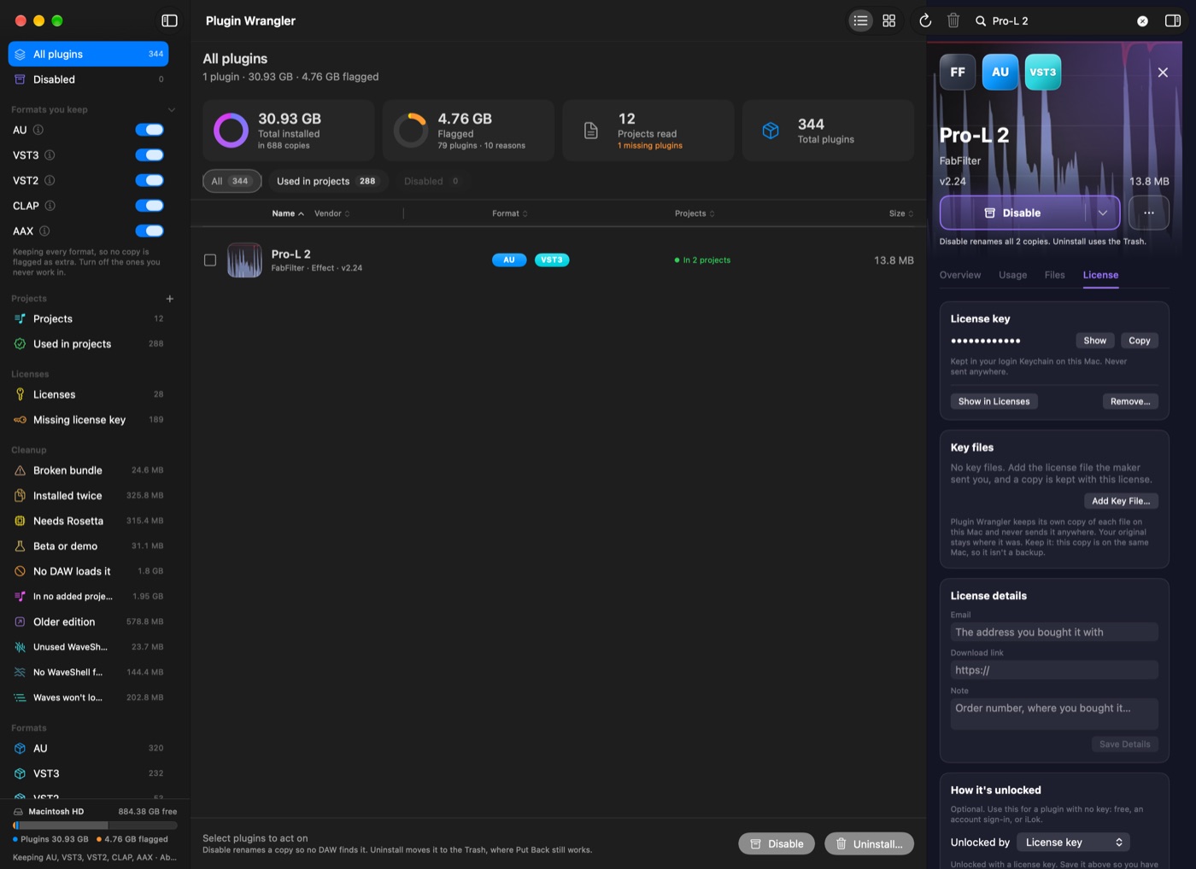Screen dimensions: 1196x869
Task: Open the Disable button dropdown arrow
Action: pos(1103,213)
